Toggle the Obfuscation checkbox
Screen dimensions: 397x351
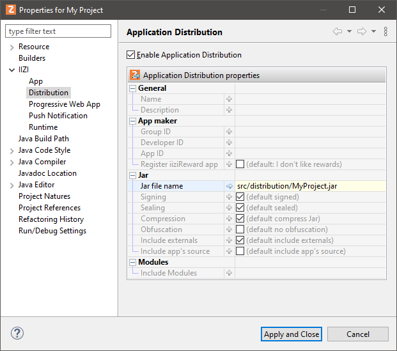tap(240, 230)
